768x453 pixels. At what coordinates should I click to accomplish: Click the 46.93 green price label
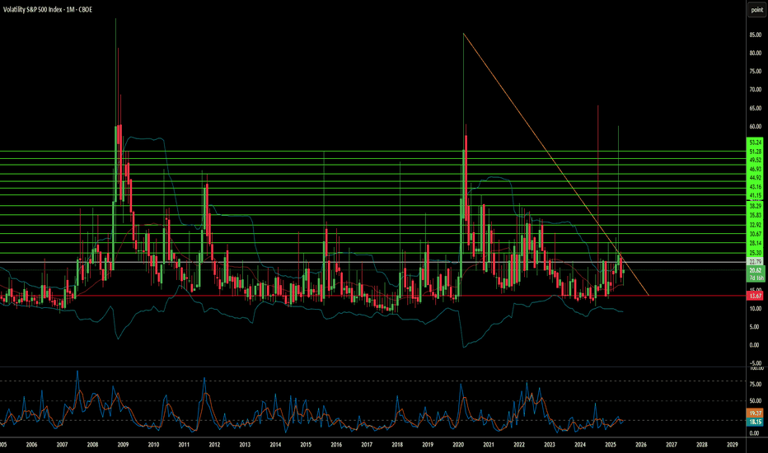tap(756, 169)
